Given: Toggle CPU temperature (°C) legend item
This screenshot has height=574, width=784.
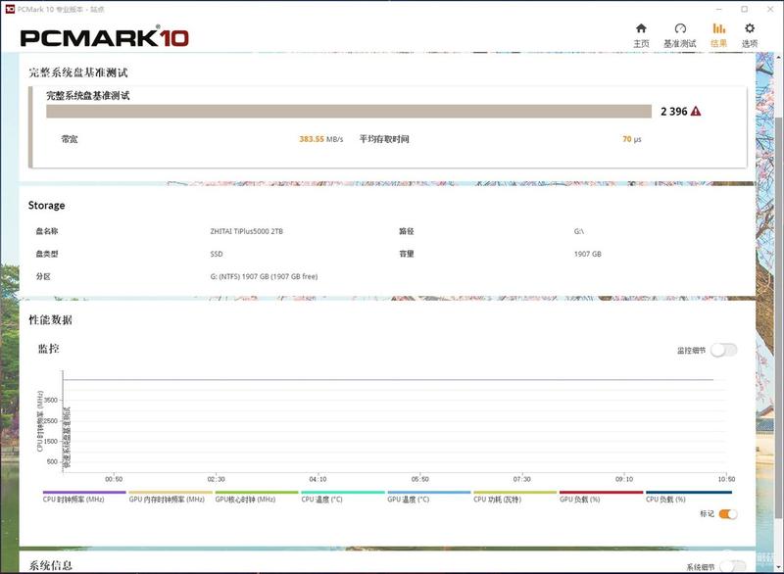Looking at the screenshot, I should coord(342,497).
